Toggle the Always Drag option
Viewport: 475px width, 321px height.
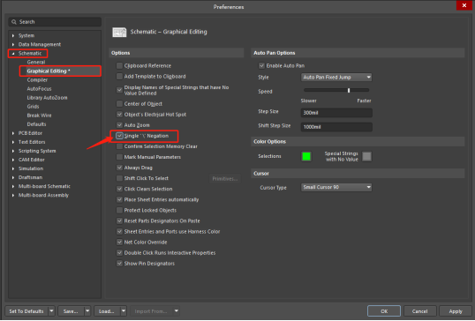119,168
